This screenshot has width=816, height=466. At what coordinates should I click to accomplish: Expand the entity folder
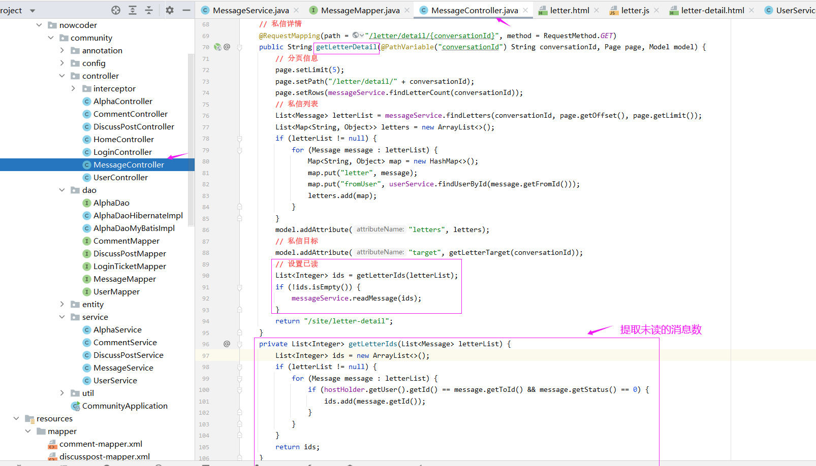(62, 304)
